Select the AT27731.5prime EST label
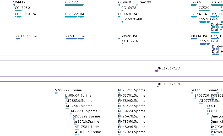This screenshot has width=223, height=136. 84,111
